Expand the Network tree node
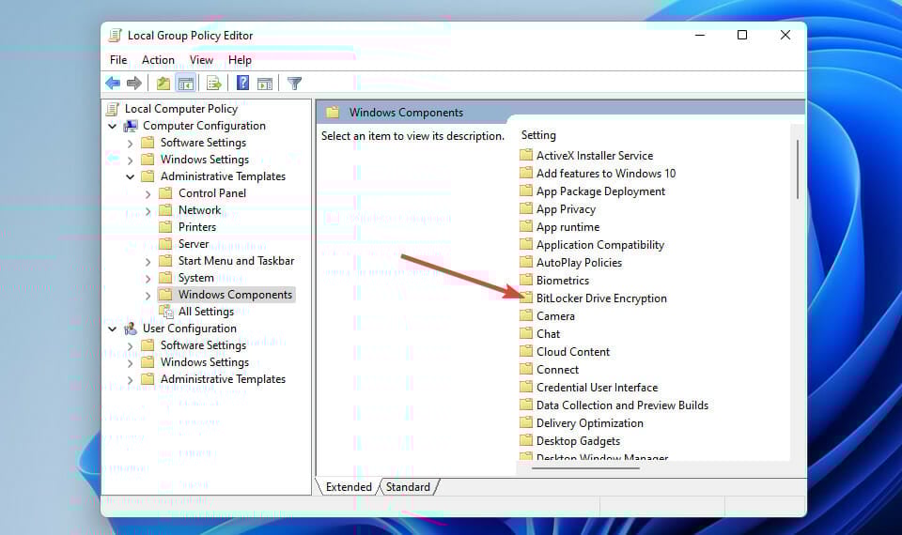 click(x=148, y=211)
